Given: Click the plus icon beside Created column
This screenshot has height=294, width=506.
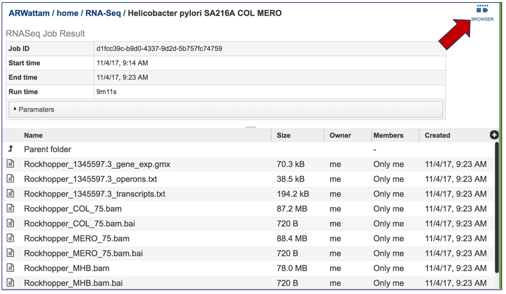Looking at the screenshot, I should (494, 135).
